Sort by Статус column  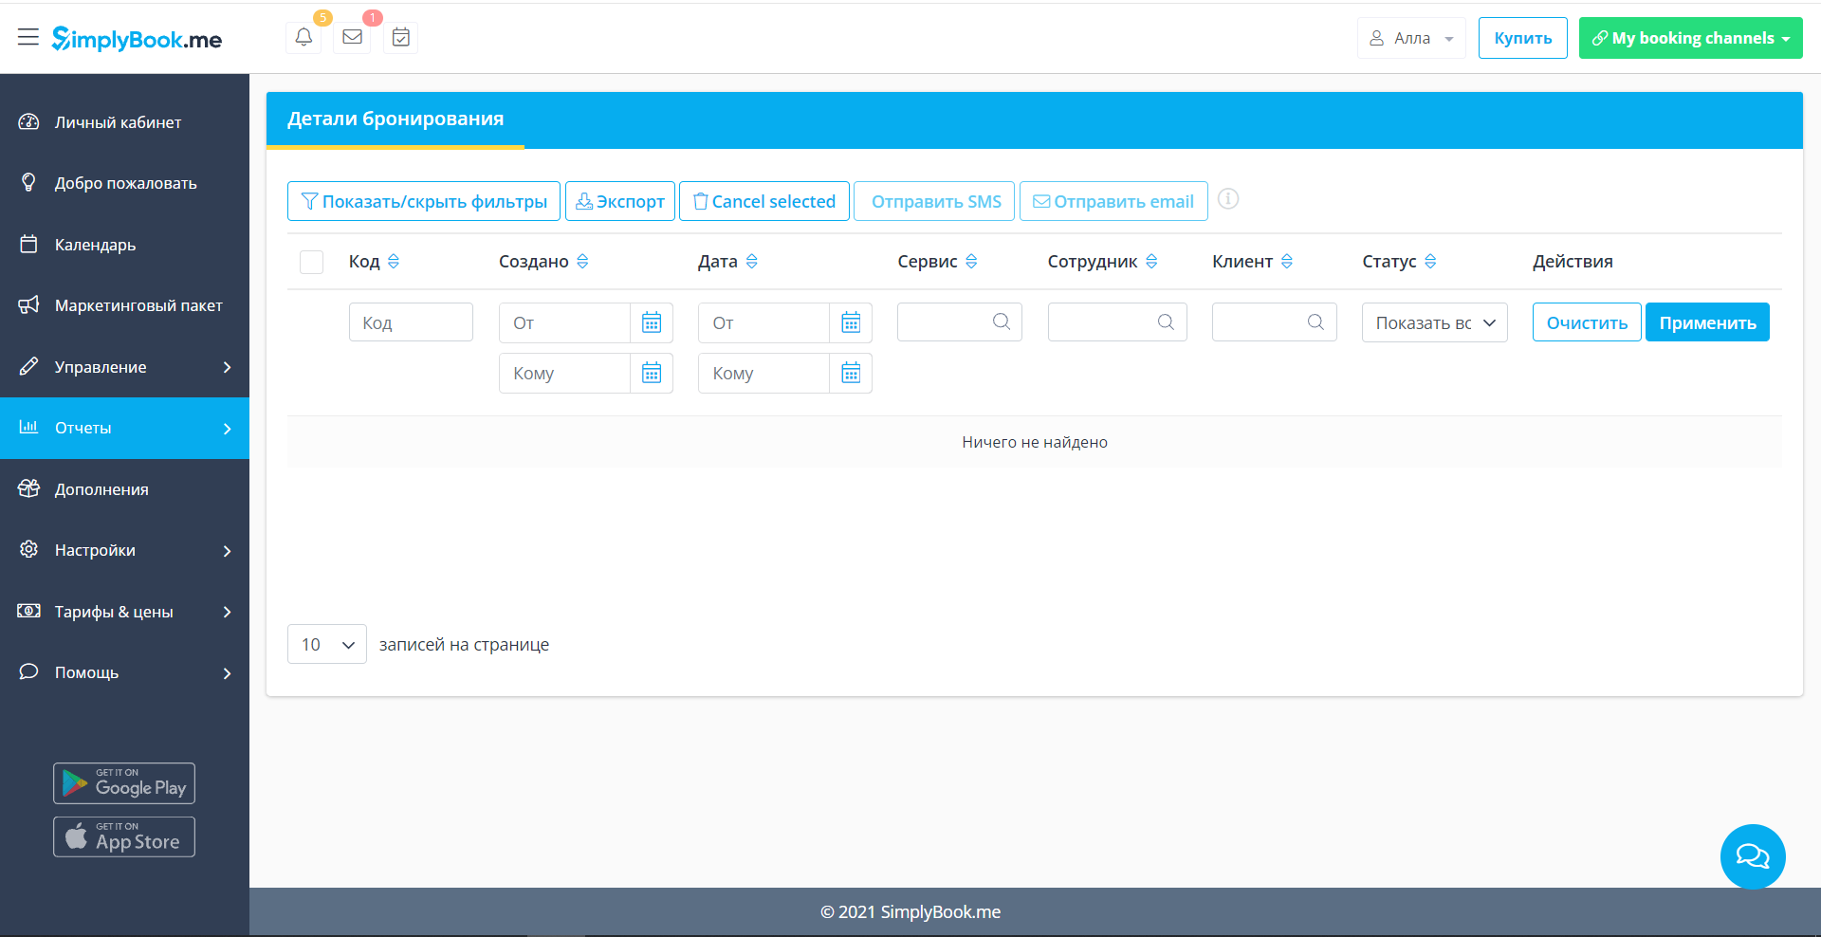(1430, 262)
